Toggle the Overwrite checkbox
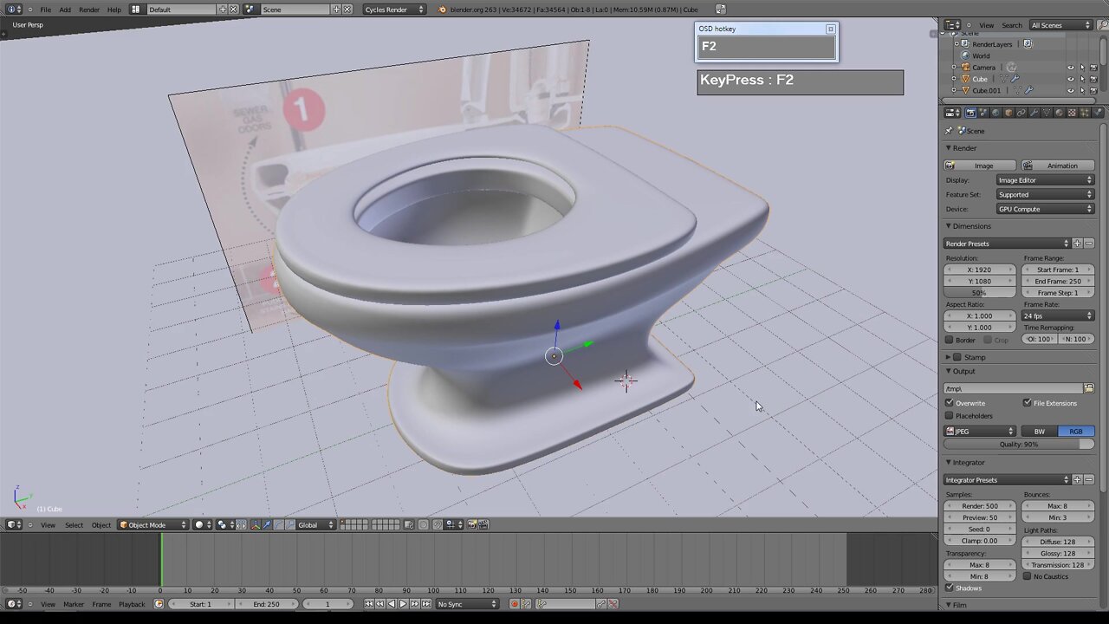 (950, 403)
